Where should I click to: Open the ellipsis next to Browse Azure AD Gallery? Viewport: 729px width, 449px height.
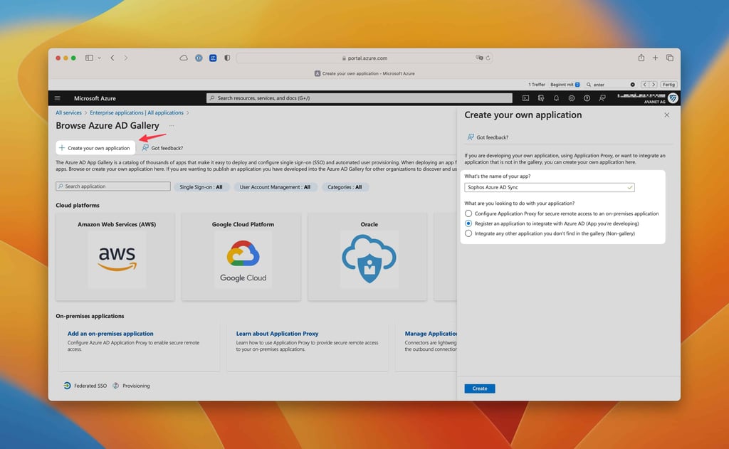(172, 125)
